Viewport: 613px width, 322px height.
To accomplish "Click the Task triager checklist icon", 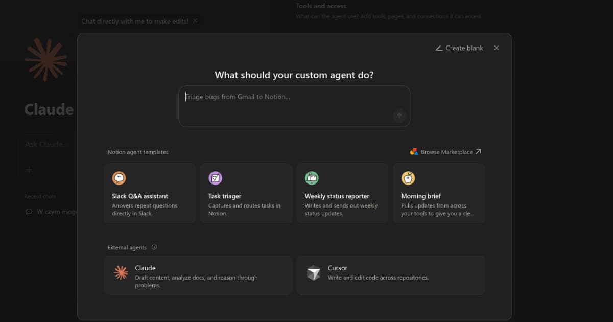I will coord(215,178).
